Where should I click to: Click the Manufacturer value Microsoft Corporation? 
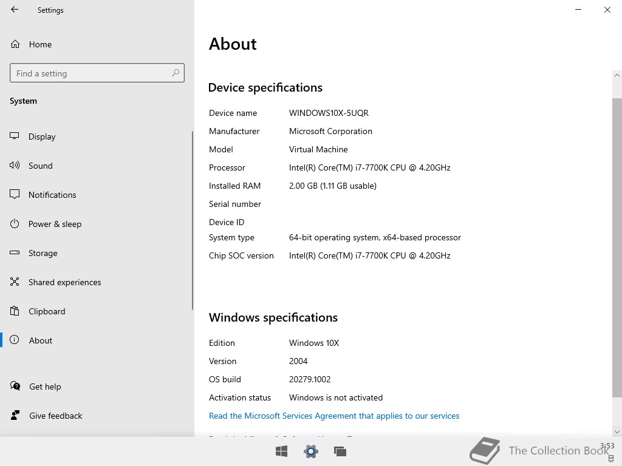(331, 131)
